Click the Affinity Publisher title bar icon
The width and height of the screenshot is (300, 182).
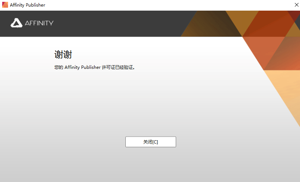(5, 5)
